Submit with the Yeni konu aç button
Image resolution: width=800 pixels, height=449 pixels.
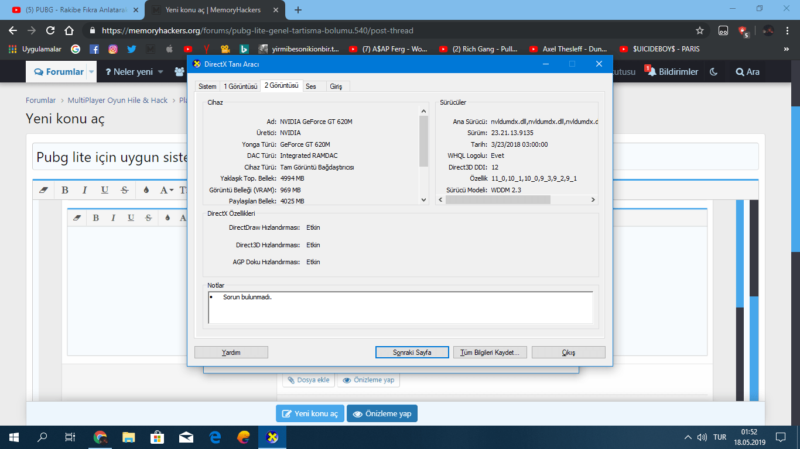click(x=310, y=413)
